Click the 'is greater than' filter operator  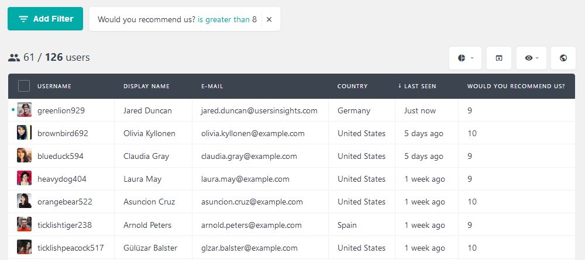pyautogui.click(x=223, y=19)
